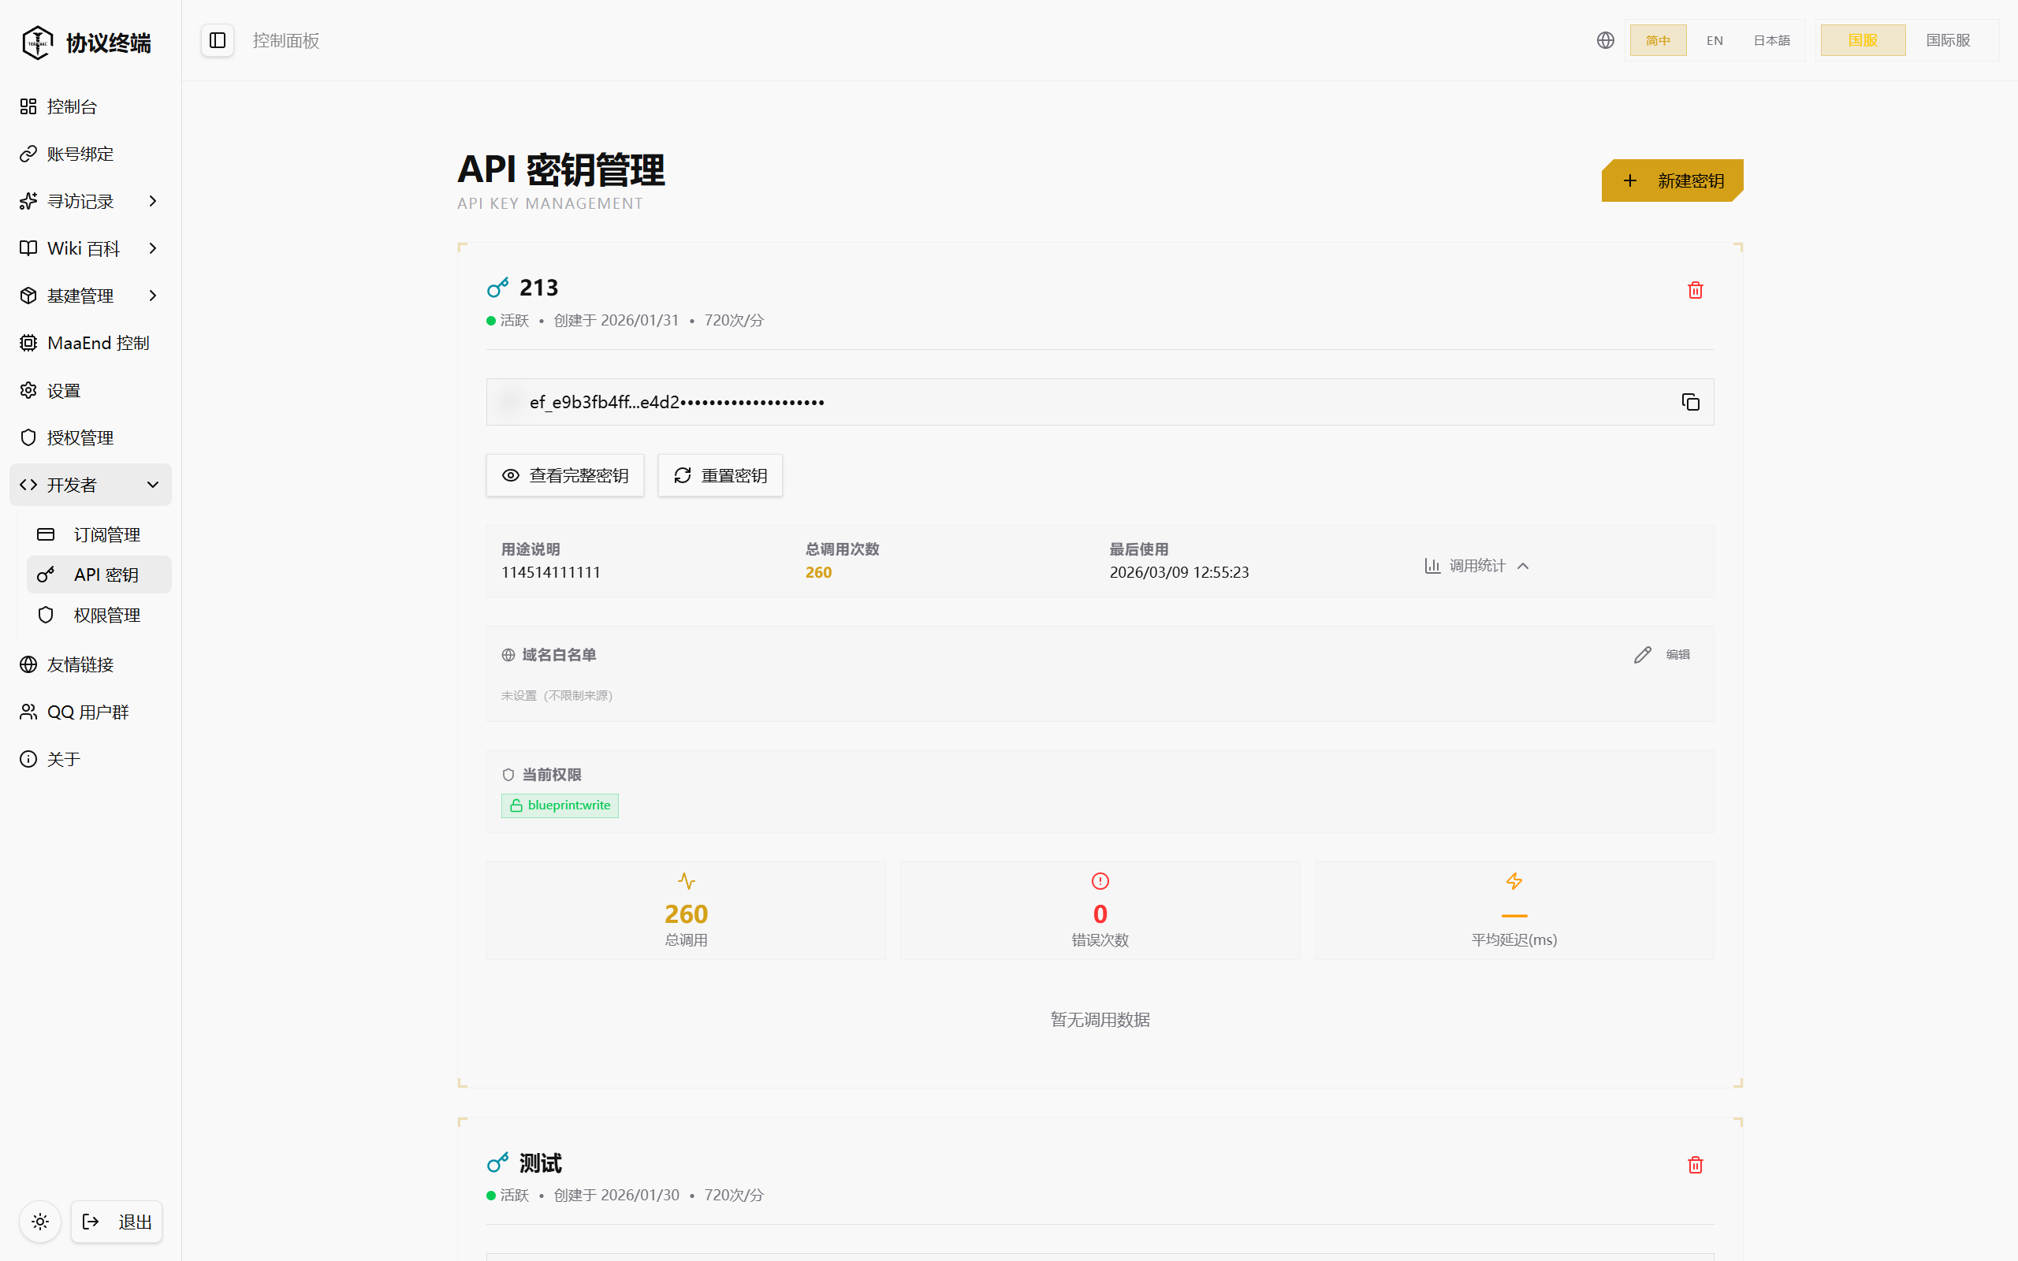Toggle the sidebar collapse icon
2018x1261 pixels.
click(217, 40)
